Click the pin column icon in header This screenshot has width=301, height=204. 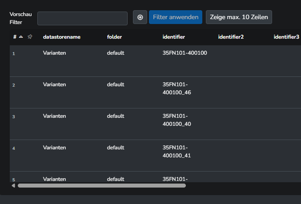[30, 37]
